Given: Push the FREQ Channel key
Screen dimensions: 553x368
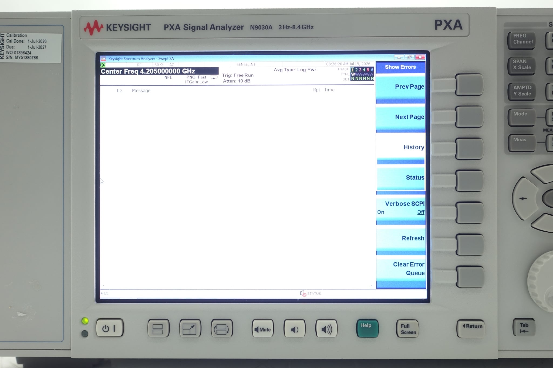Looking at the screenshot, I should (x=521, y=40).
